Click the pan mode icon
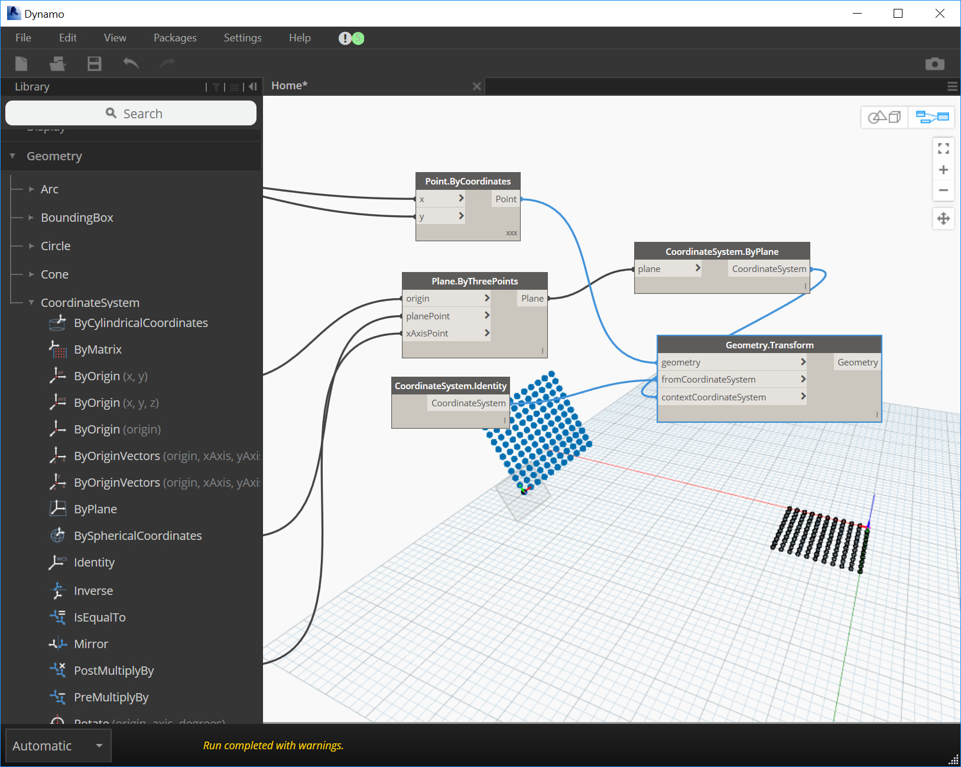Image resolution: width=961 pixels, height=767 pixels. 943,219
